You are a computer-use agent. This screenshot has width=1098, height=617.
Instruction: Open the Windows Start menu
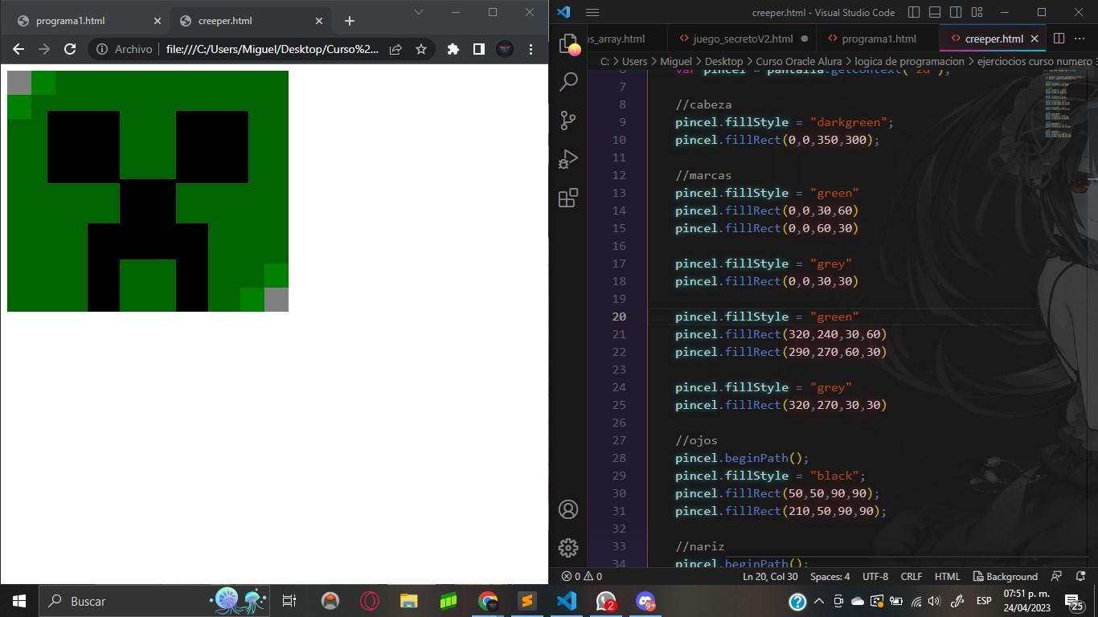point(19,601)
